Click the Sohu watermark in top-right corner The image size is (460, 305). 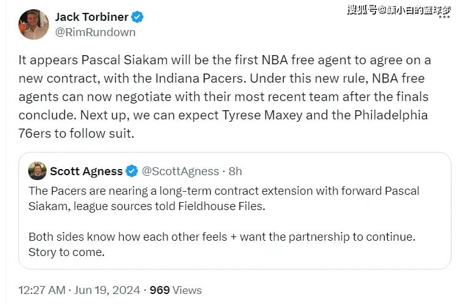pyautogui.click(x=398, y=9)
